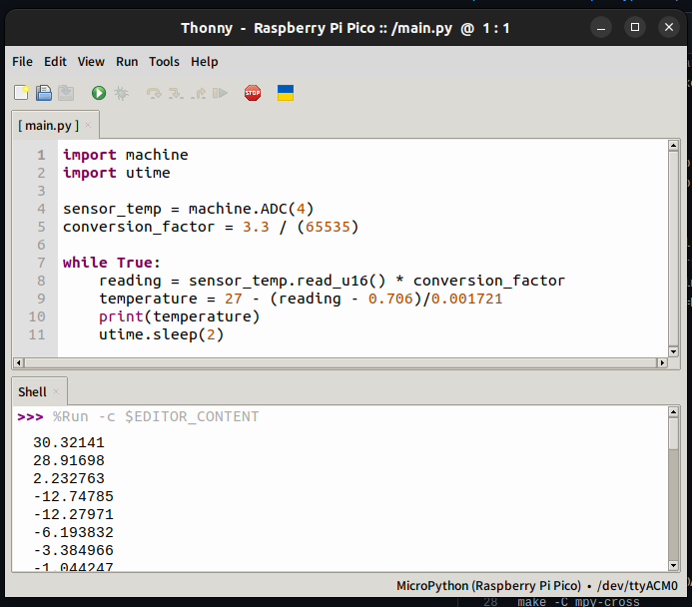Close the main.py tab
692x607 pixels.
88,125
